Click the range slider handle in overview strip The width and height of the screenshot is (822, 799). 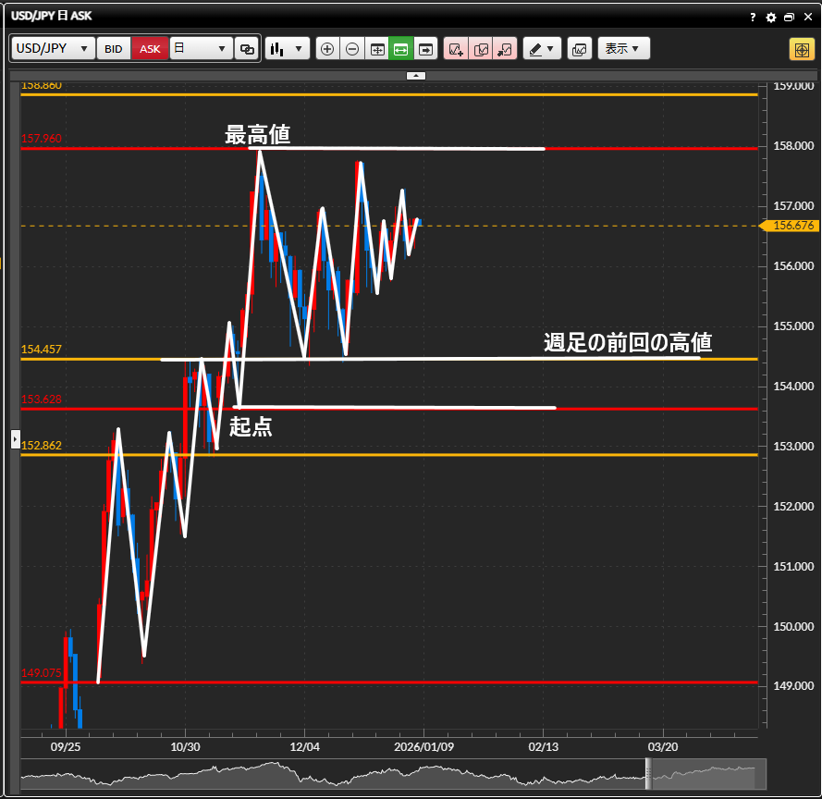tap(648, 773)
